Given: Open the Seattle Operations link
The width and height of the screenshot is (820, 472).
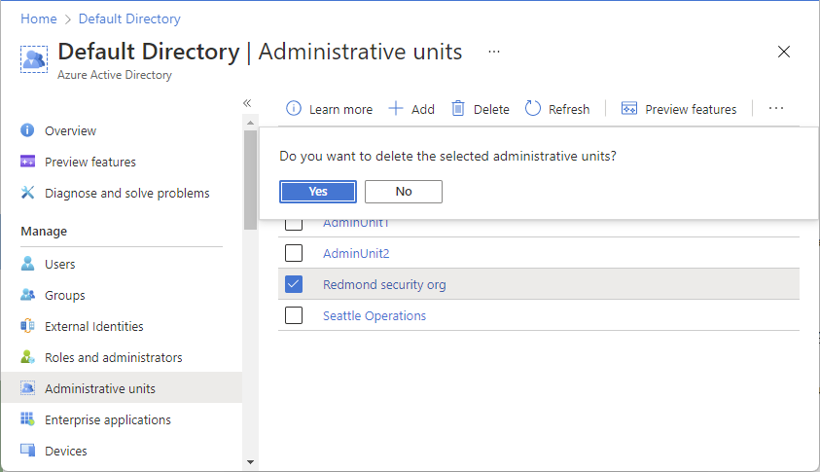Looking at the screenshot, I should tap(374, 315).
